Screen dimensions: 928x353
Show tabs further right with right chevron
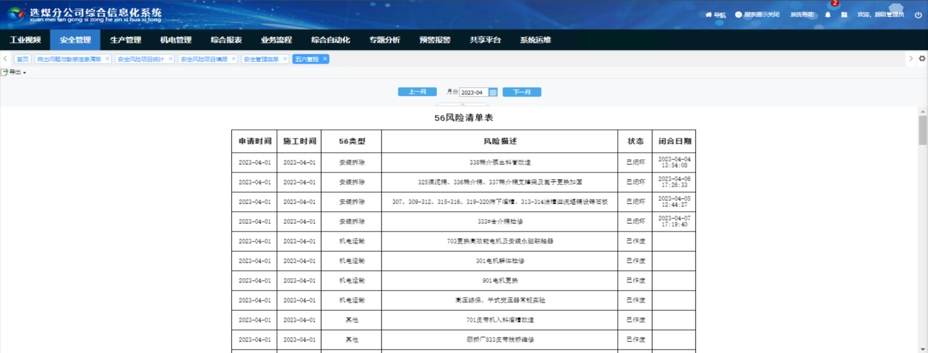[x=910, y=59]
